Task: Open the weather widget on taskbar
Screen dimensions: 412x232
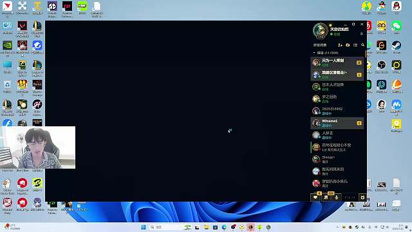Action: 12,227
